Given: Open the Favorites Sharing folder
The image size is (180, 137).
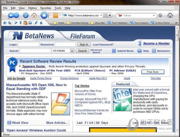Looking at the screenshot, I should [x=77, y=23].
